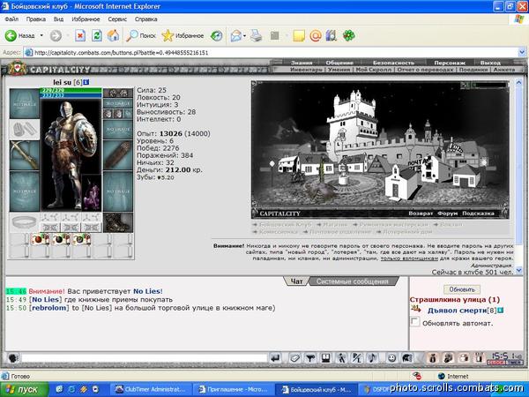Click the browser Refresh icon
This screenshot has width=529, height=397.
pos(97,35)
